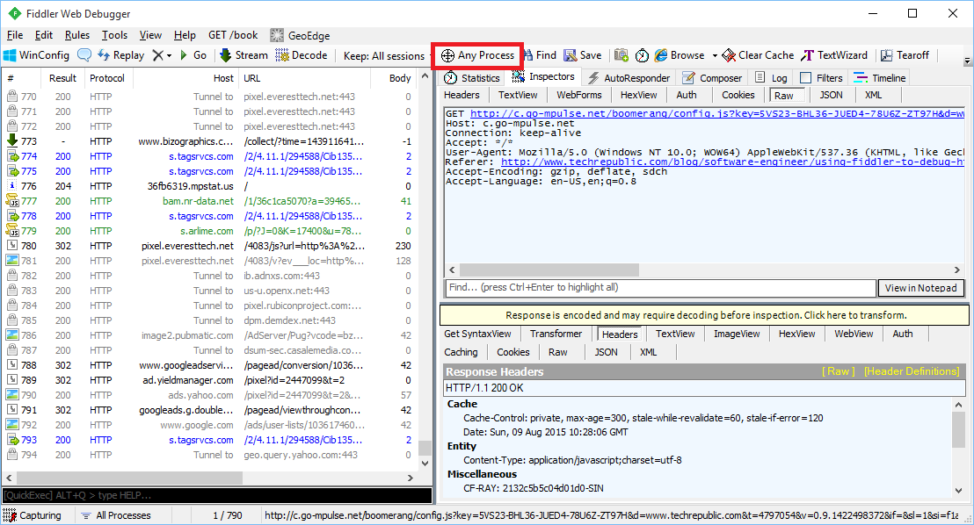Switch to the AutoResponder tab
The height and width of the screenshot is (525, 974).
click(629, 78)
